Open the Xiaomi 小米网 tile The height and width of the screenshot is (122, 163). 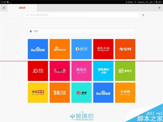coord(125,93)
